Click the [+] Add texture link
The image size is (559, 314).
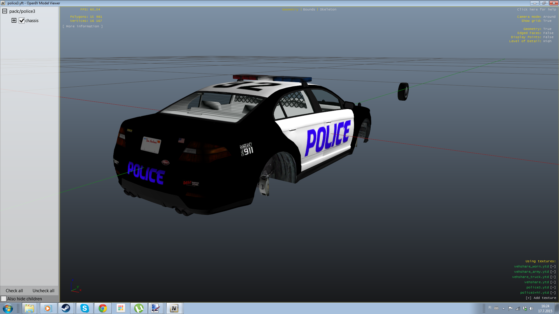[x=541, y=298]
